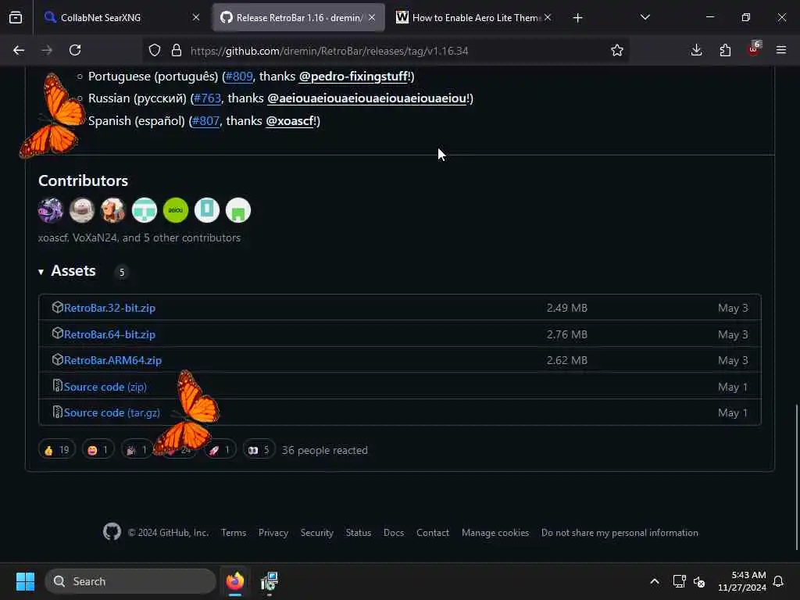Click the page vertical scrollbar
The height and width of the screenshot is (600, 800).
click(x=796, y=477)
